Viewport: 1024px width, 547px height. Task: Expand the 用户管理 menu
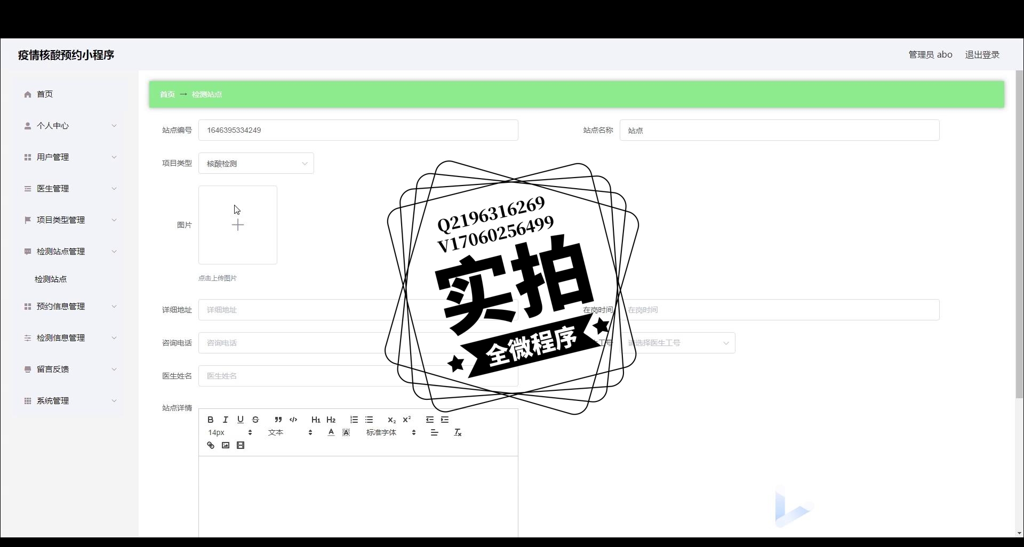coord(69,157)
